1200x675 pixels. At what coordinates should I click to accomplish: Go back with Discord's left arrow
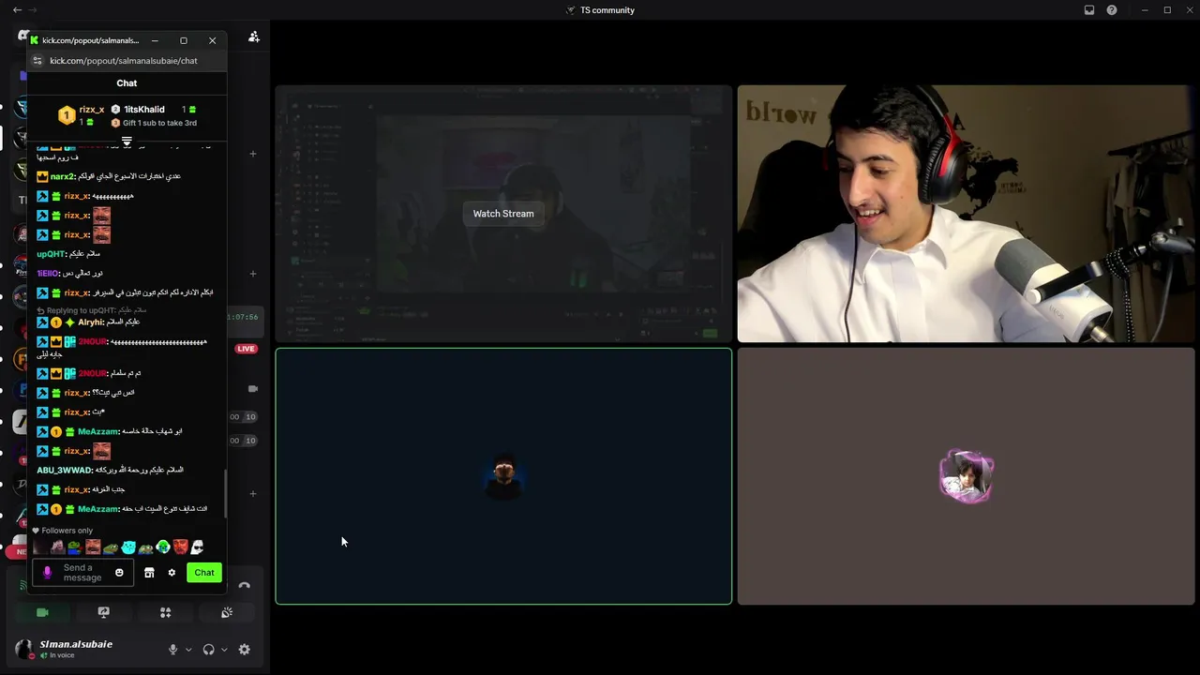[x=17, y=10]
